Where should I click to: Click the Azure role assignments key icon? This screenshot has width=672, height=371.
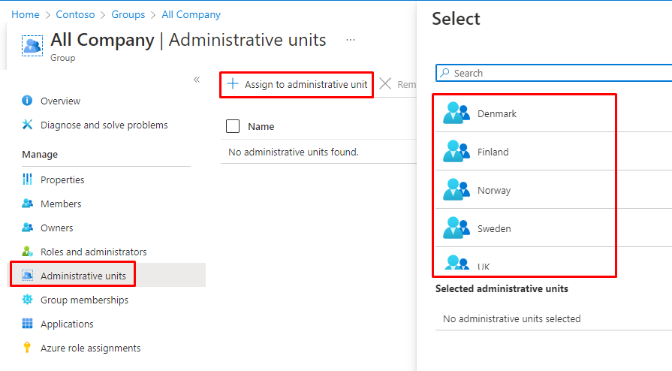point(28,348)
